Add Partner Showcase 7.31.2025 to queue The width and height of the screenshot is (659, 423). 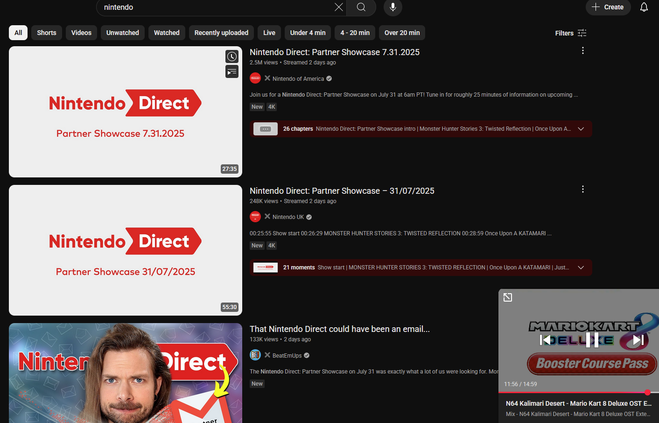(232, 71)
